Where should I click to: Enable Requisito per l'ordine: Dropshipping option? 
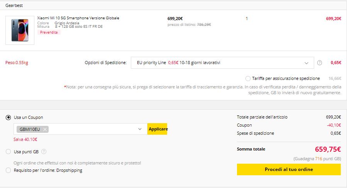(x=8, y=170)
